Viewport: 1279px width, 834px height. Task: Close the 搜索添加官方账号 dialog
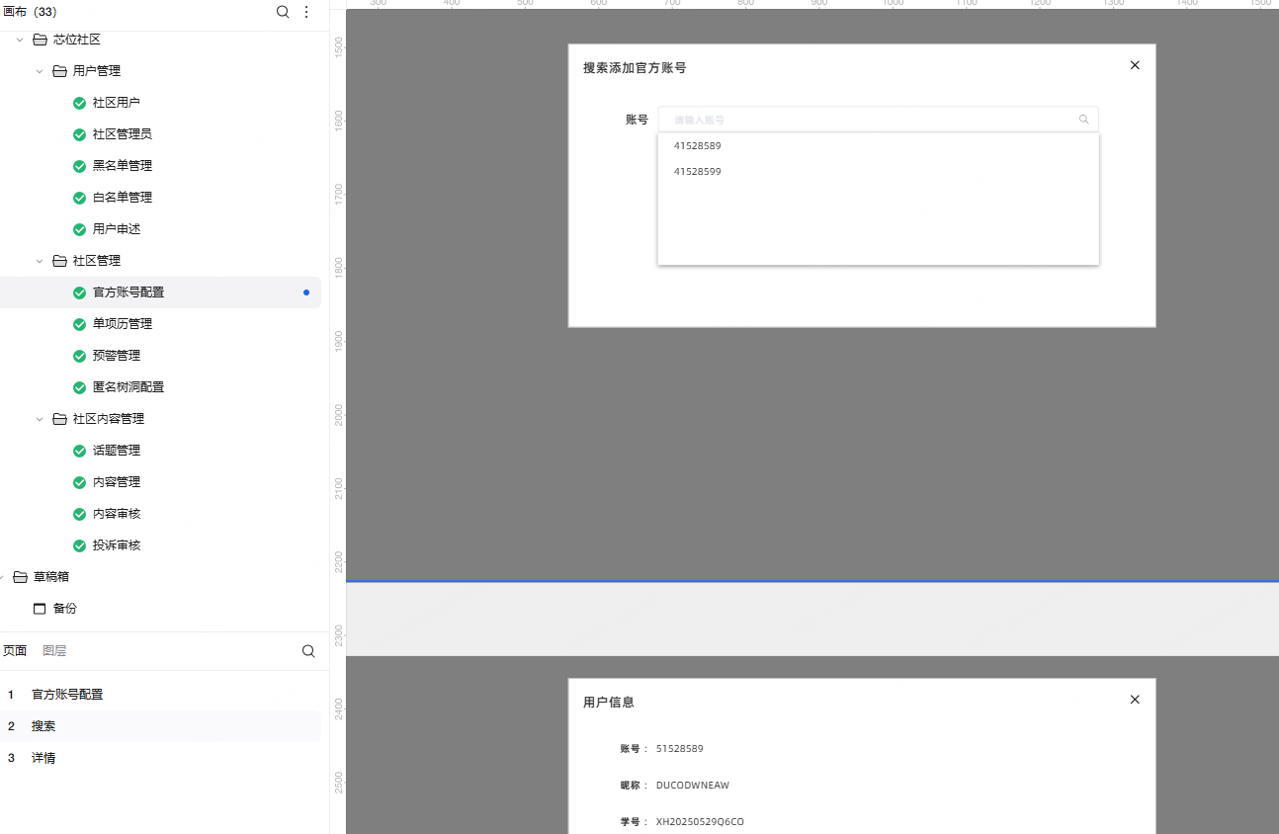1135,65
